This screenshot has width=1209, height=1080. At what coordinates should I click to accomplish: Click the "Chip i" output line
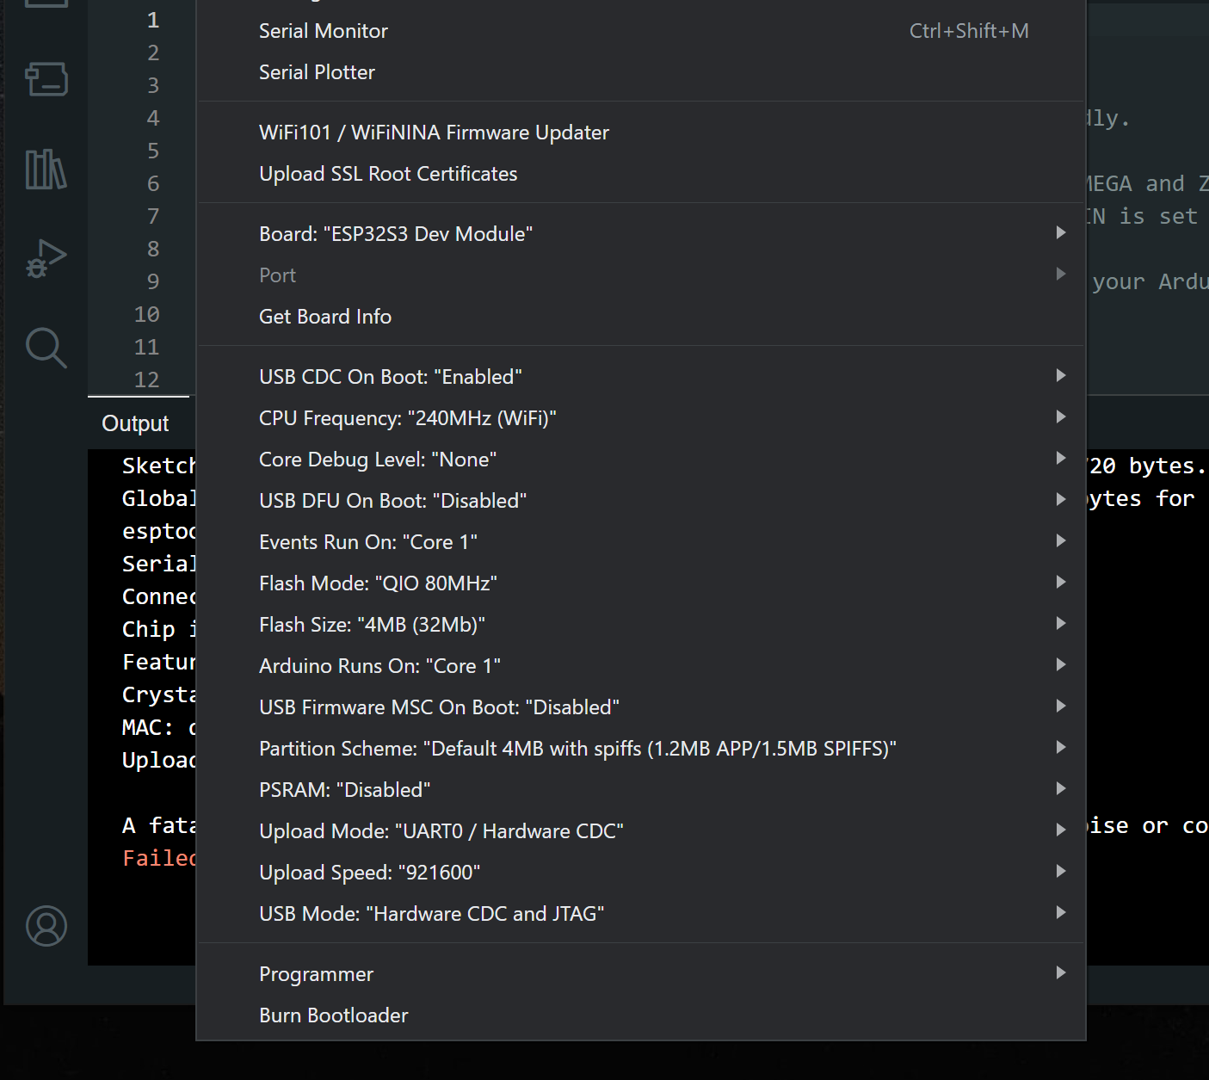159,629
